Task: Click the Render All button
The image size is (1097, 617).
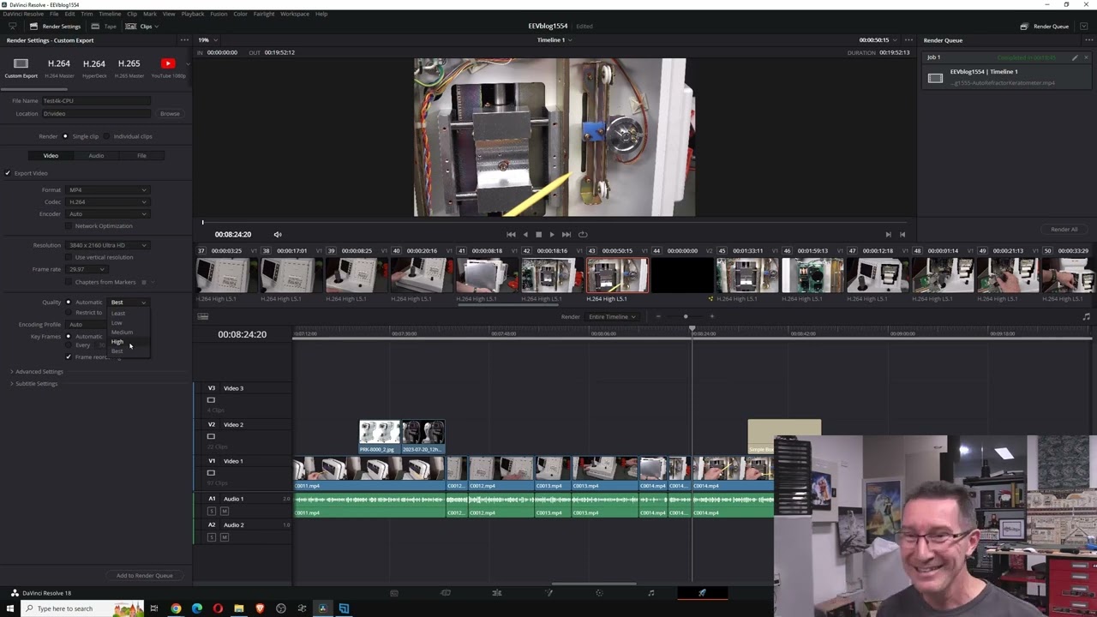Action: pos(1064,230)
